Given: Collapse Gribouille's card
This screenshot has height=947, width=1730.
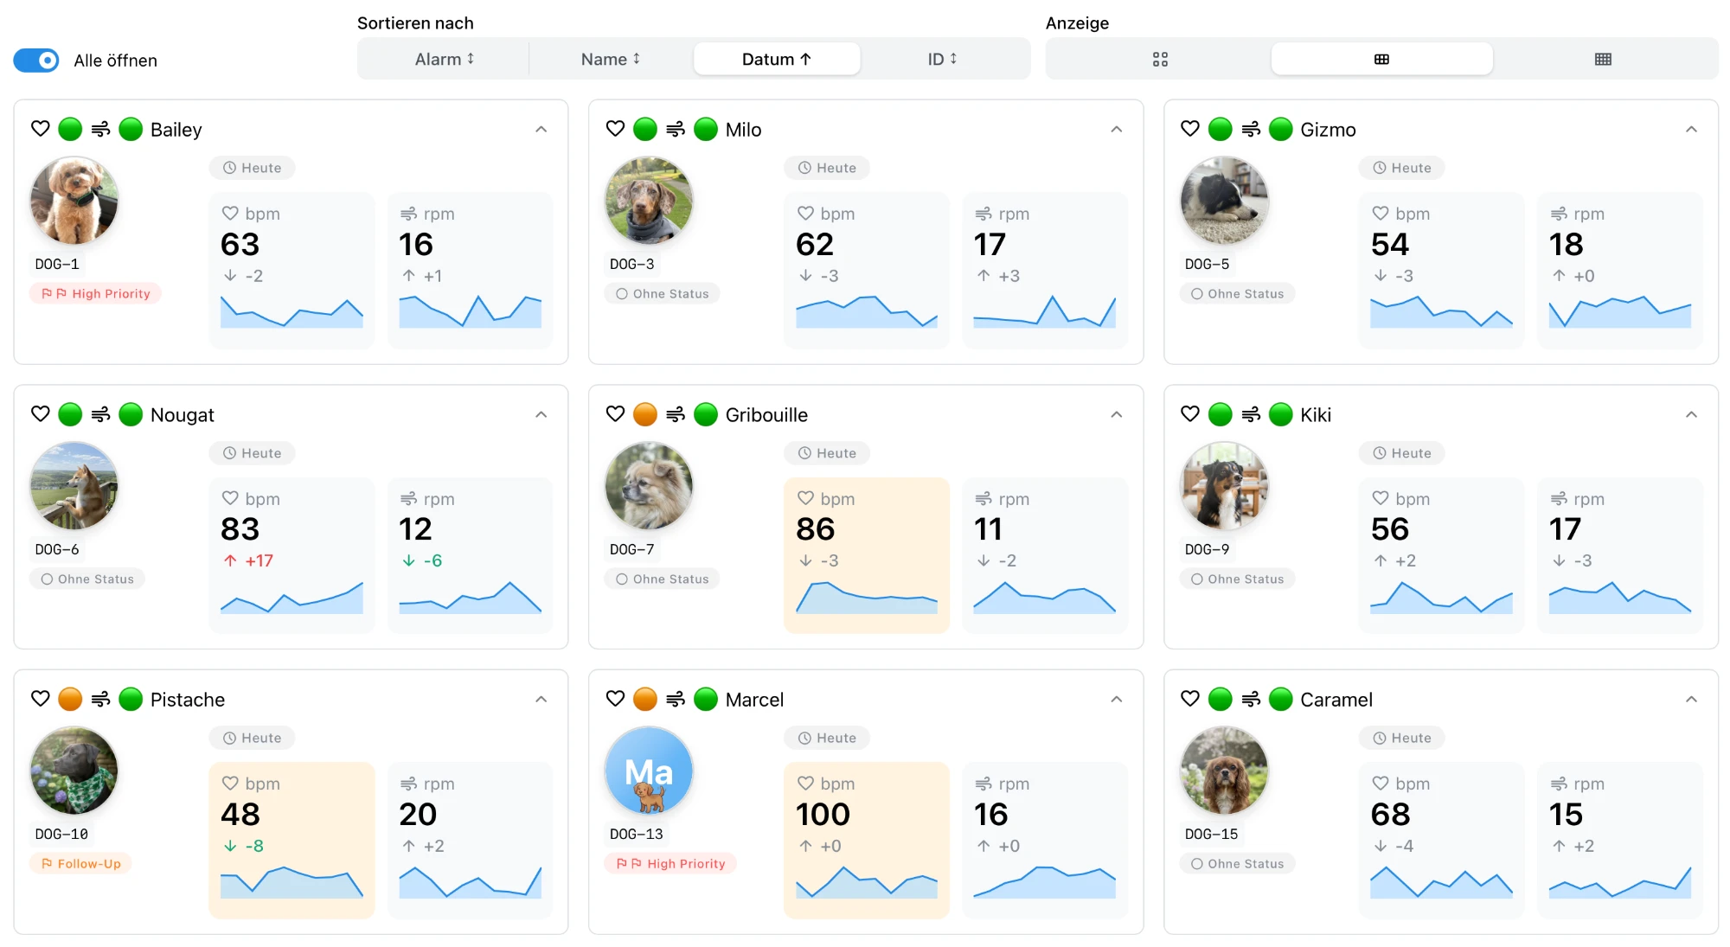Looking at the screenshot, I should pos(1117,415).
